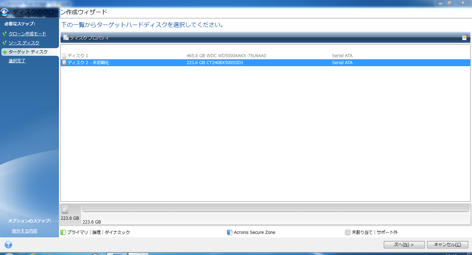Minimize the wizard window
This screenshot has height=255, width=472.
tap(440, 3)
